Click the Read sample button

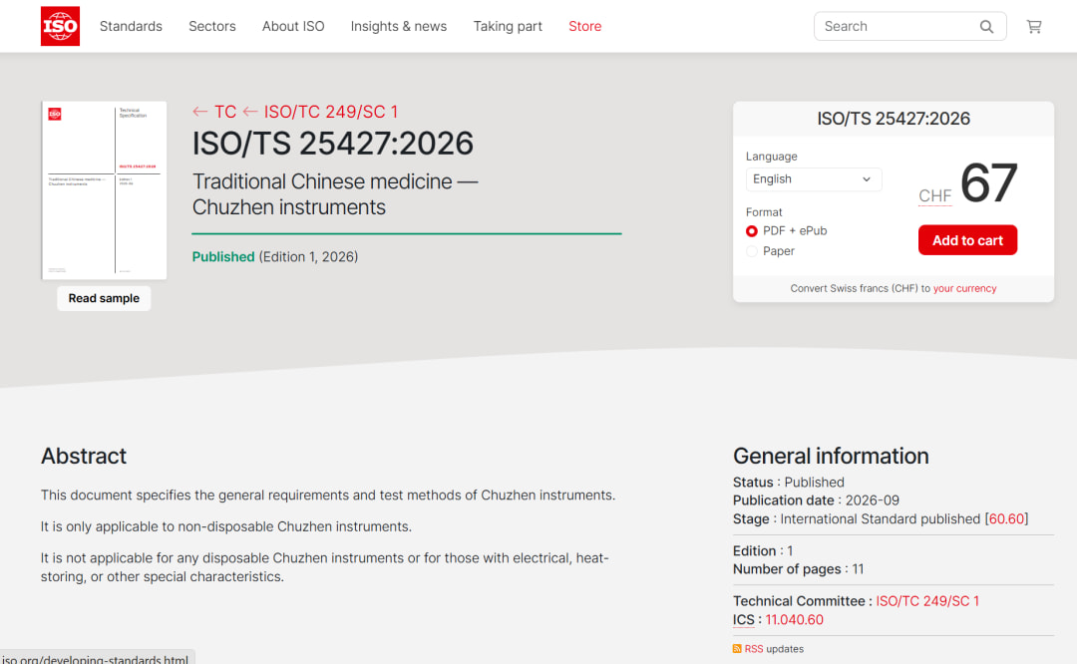pos(104,298)
